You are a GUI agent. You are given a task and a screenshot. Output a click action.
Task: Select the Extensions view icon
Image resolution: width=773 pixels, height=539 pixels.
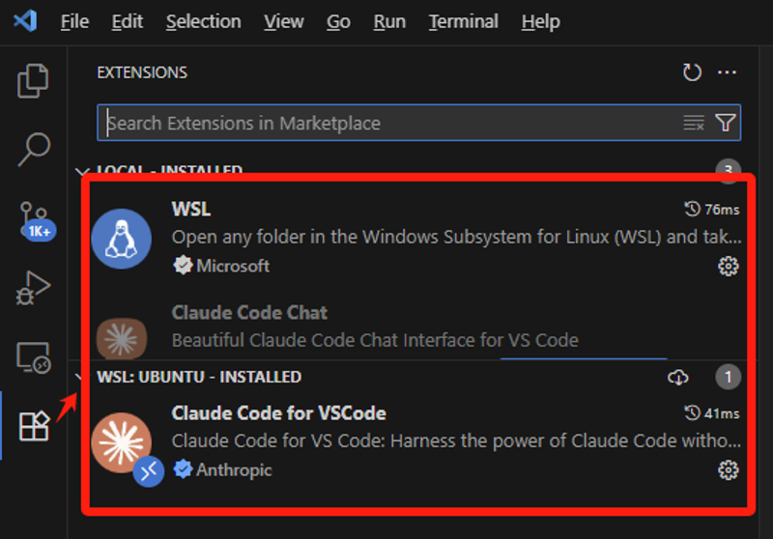[34, 425]
